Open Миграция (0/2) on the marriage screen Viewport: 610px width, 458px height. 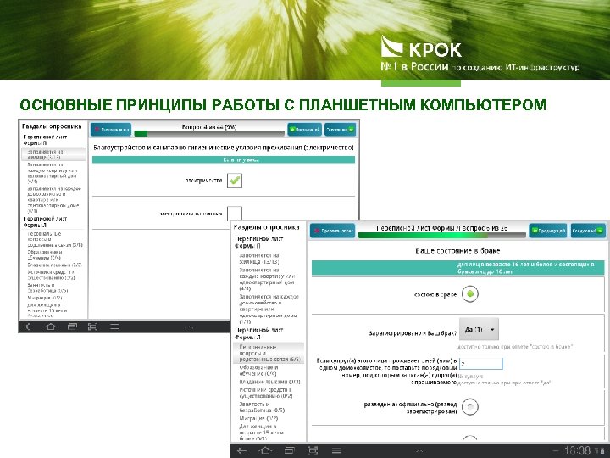tap(258, 418)
